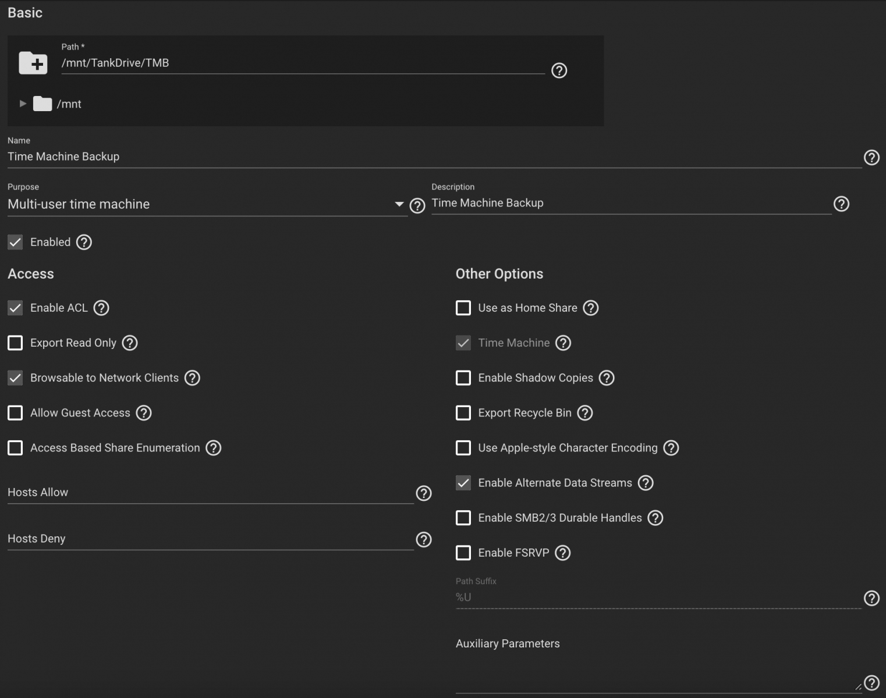Viewport: 886px width, 698px height.
Task: Click the /mnt folder icon in the tree
Action: pyautogui.click(x=42, y=104)
